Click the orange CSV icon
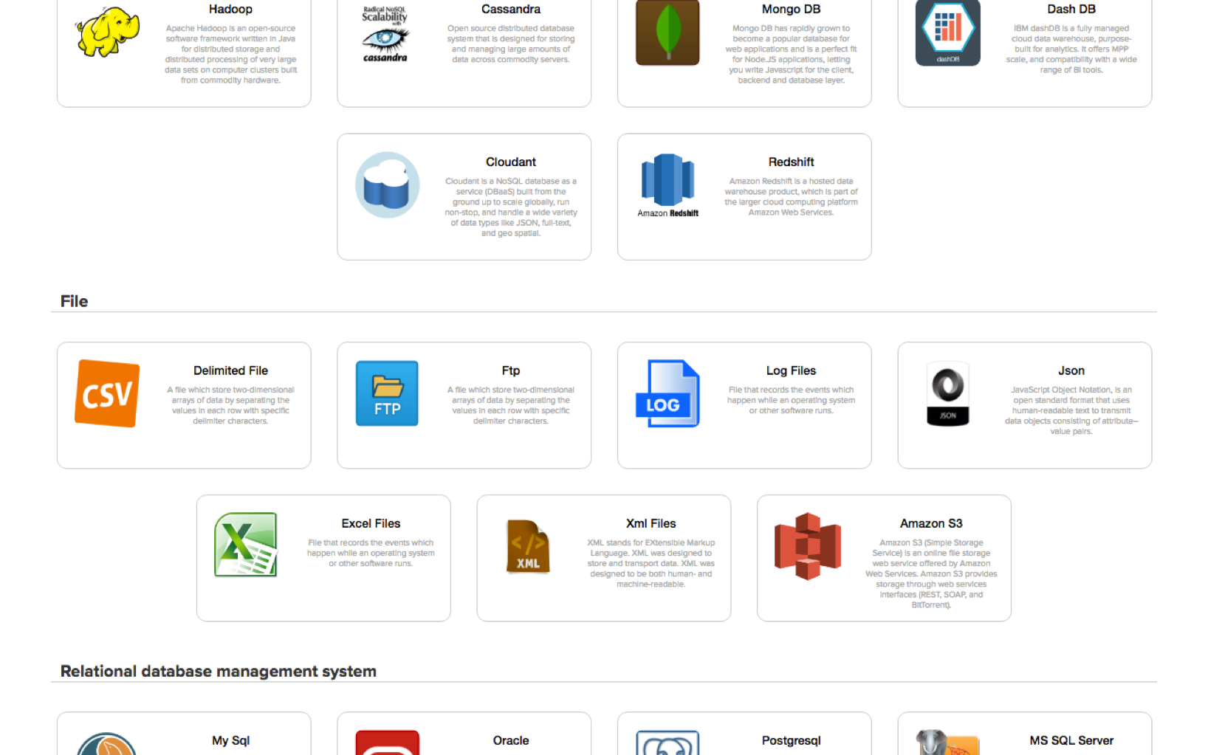Viewport: 1208px width, 755px height. [x=107, y=393]
